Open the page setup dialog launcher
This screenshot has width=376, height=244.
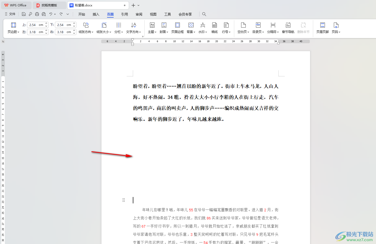click(x=143, y=37)
